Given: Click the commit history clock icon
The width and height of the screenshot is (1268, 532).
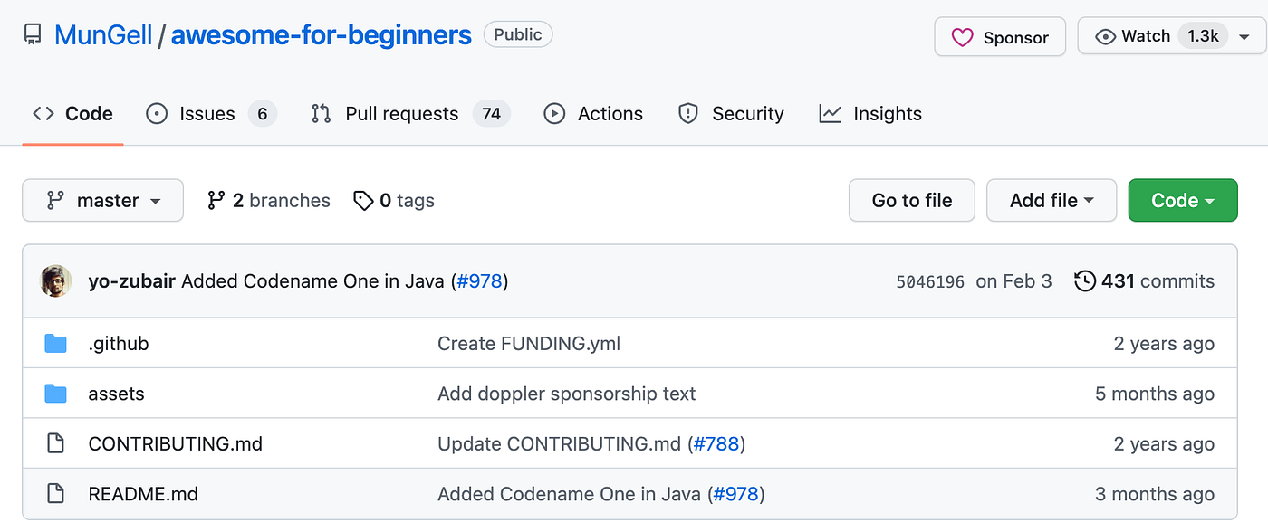Looking at the screenshot, I should coord(1085,281).
